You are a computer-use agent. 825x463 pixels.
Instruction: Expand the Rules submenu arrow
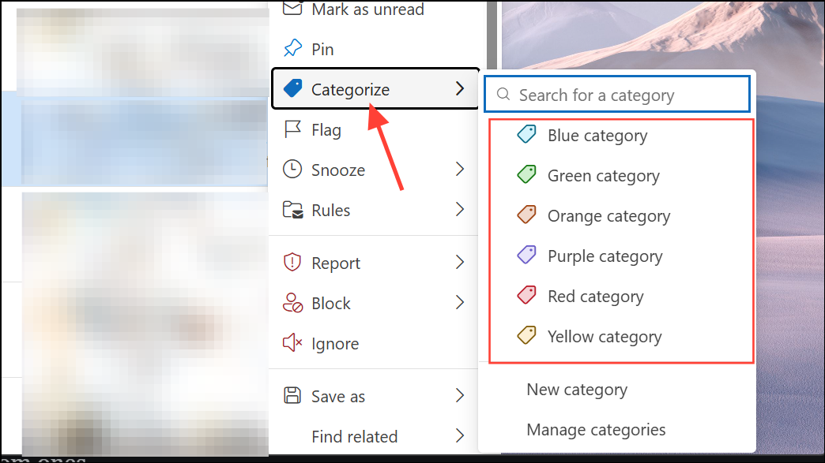tap(460, 210)
